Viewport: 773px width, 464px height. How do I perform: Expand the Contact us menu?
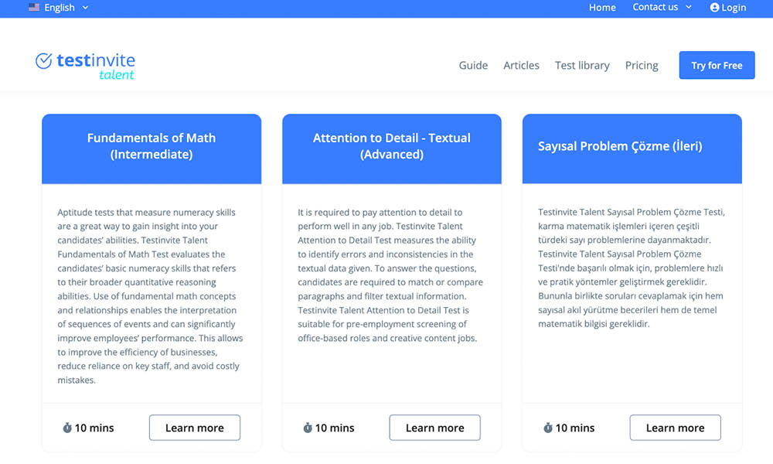(662, 8)
